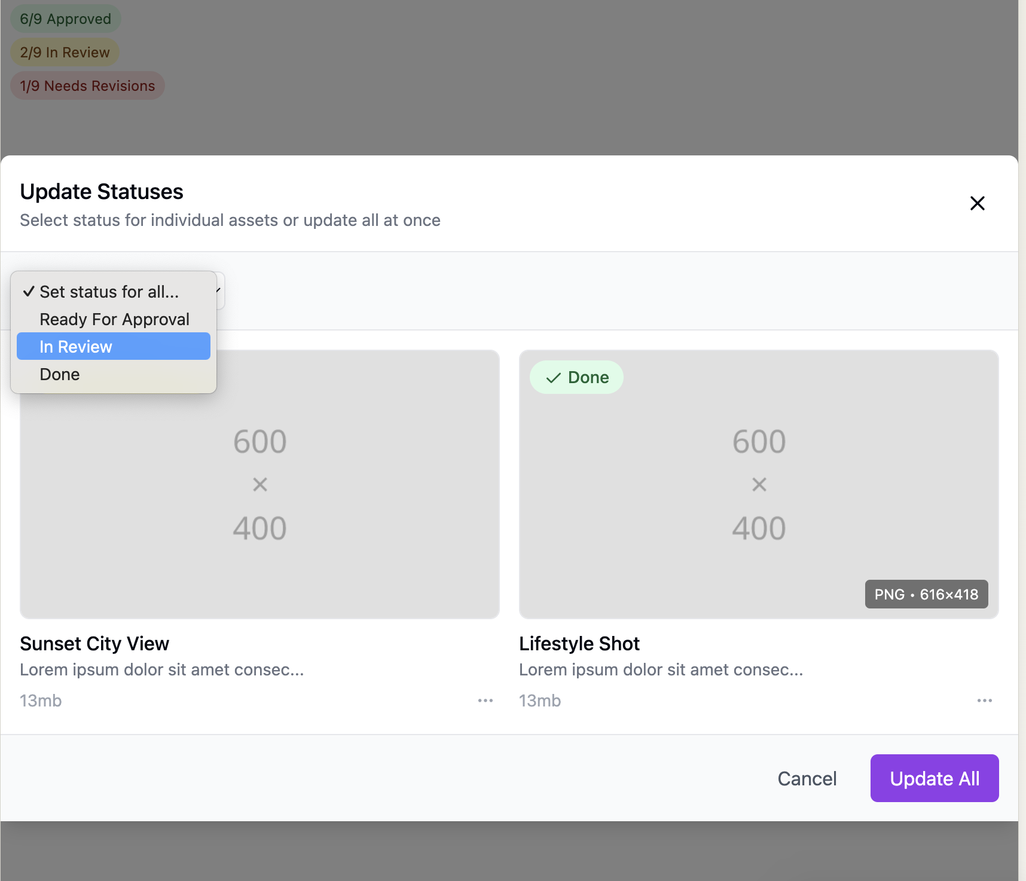Open the Lifestyle Shot image preview
This screenshot has height=881, width=1026.
[758, 484]
